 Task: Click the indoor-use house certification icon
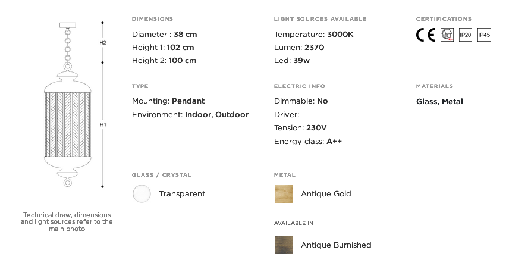tap(447, 35)
